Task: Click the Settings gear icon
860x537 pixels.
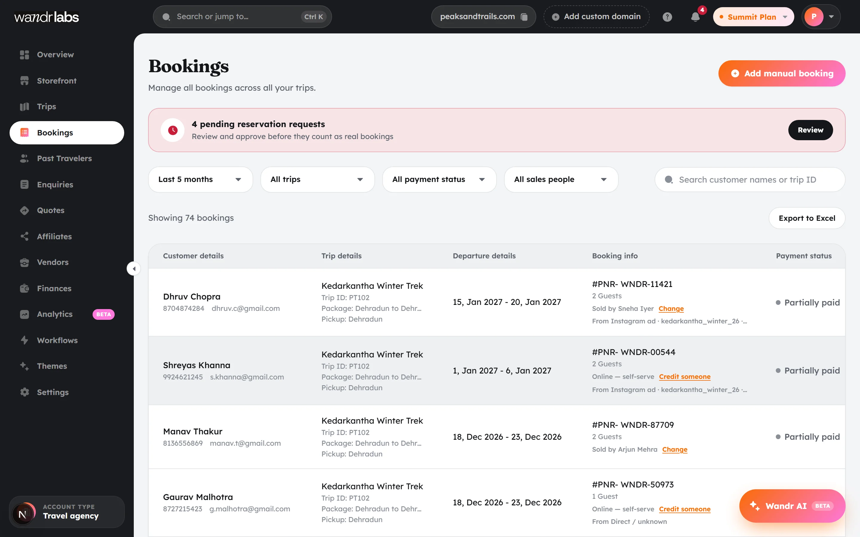Action: [x=24, y=392]
